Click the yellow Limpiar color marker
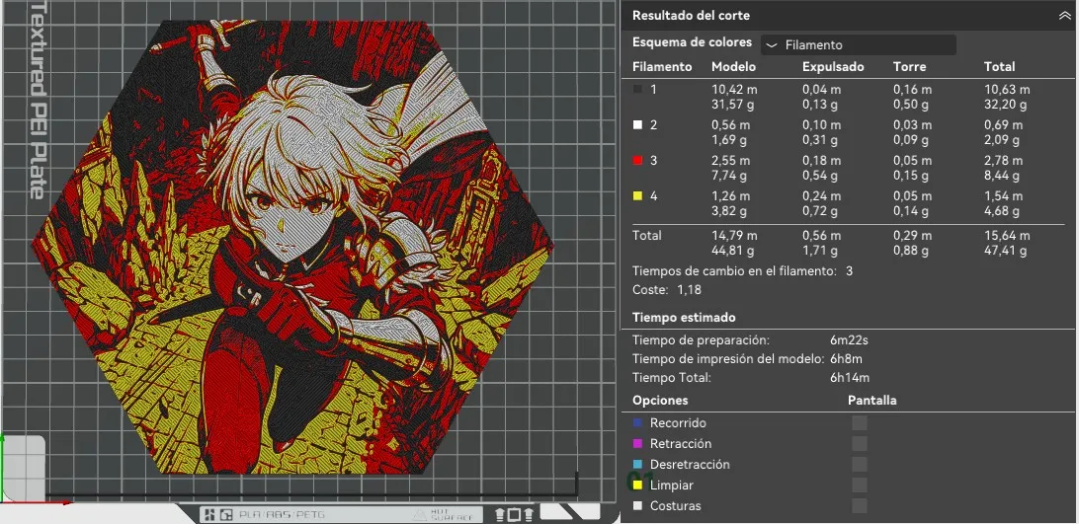1079x524 pixels. click(x=637, y=485)
